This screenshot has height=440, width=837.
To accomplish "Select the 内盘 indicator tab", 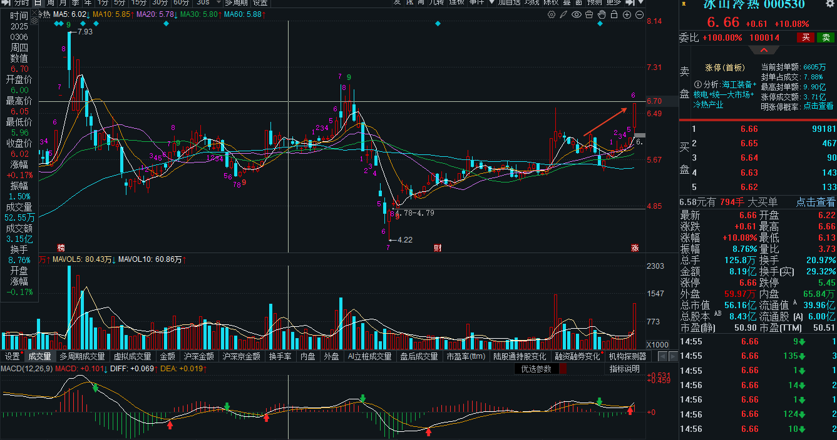I will coord(308,356).
